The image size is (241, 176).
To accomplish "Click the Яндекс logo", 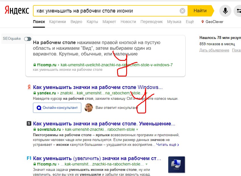I will pyautogui.click(x=17, y=11).
